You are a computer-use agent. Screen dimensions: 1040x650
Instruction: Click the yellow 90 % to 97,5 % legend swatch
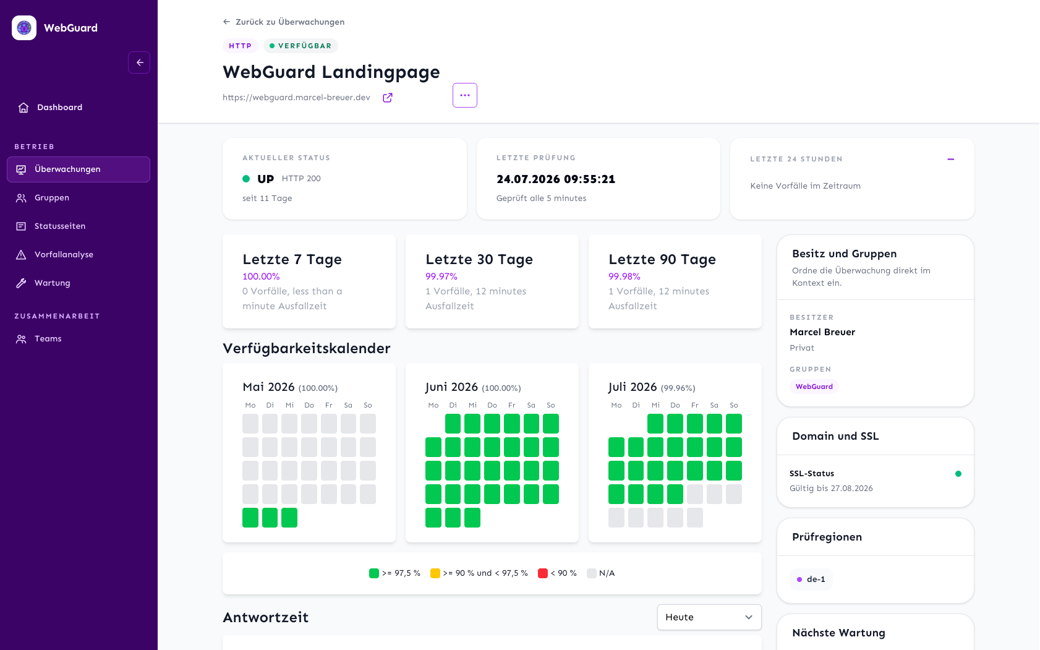point(435,573)
